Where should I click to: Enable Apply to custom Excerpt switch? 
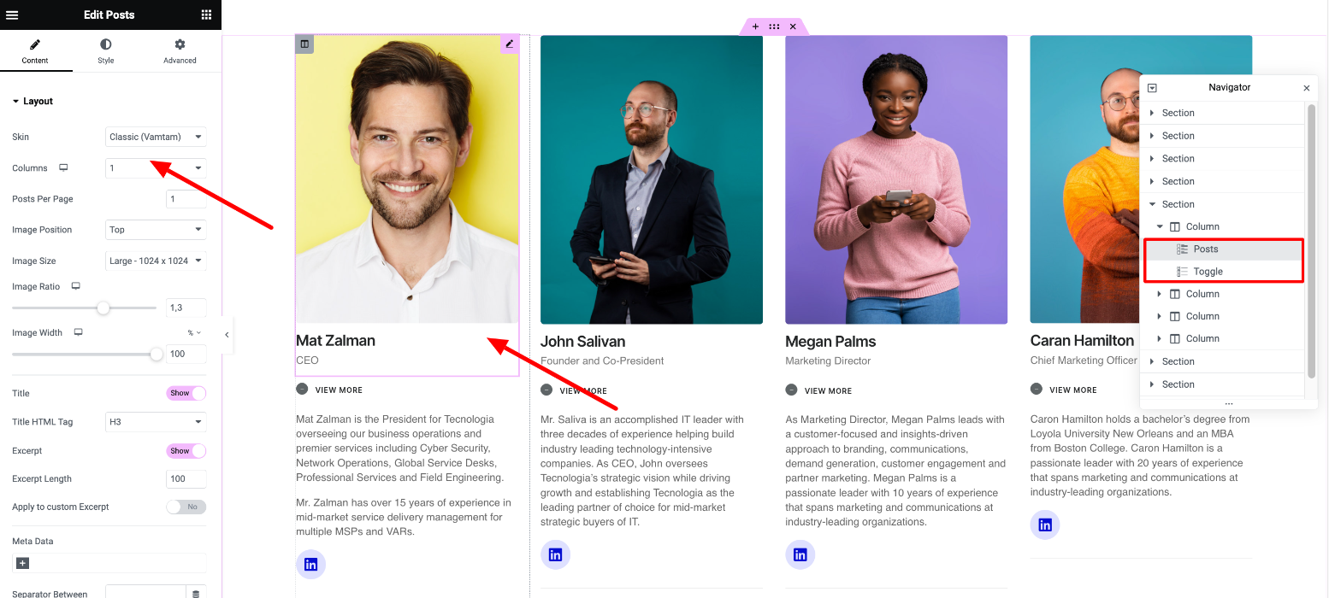coord(186,507)
